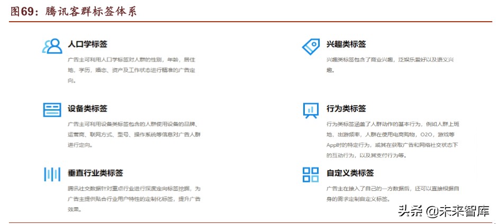
Task: Click the 设备类标签 device list icon
Action: pyautogui.click(x=52, y=110)
